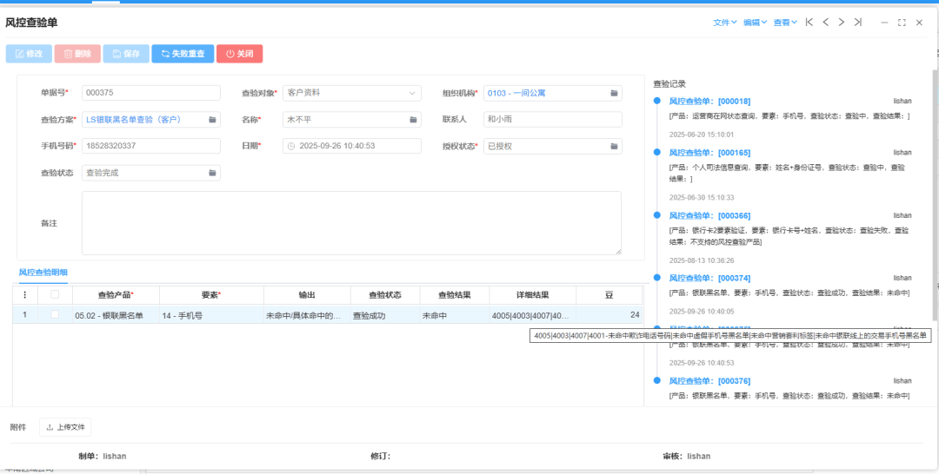
Task: Open folder icon in 查验状态 field
Action: [x=212, y=173]
